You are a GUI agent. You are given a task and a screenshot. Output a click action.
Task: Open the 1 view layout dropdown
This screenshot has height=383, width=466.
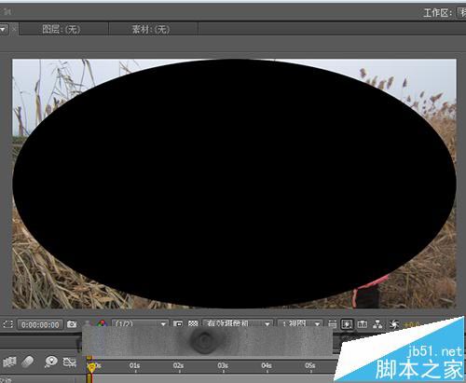[x=300, y=323]
